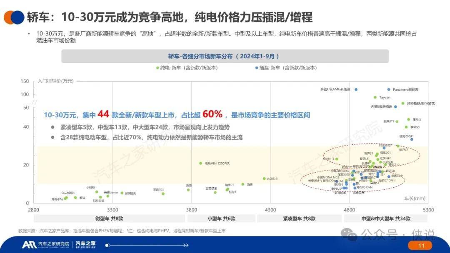Select the 小型车 共6款 category bar
Image resolution: width=450 pixels, height=253 pixels.
pos(221,218)
